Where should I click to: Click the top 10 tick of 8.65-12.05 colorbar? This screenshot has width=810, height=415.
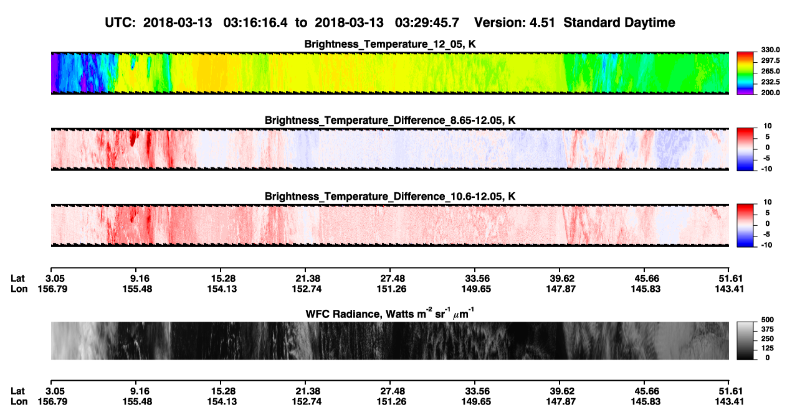click(x=767, y=126)
